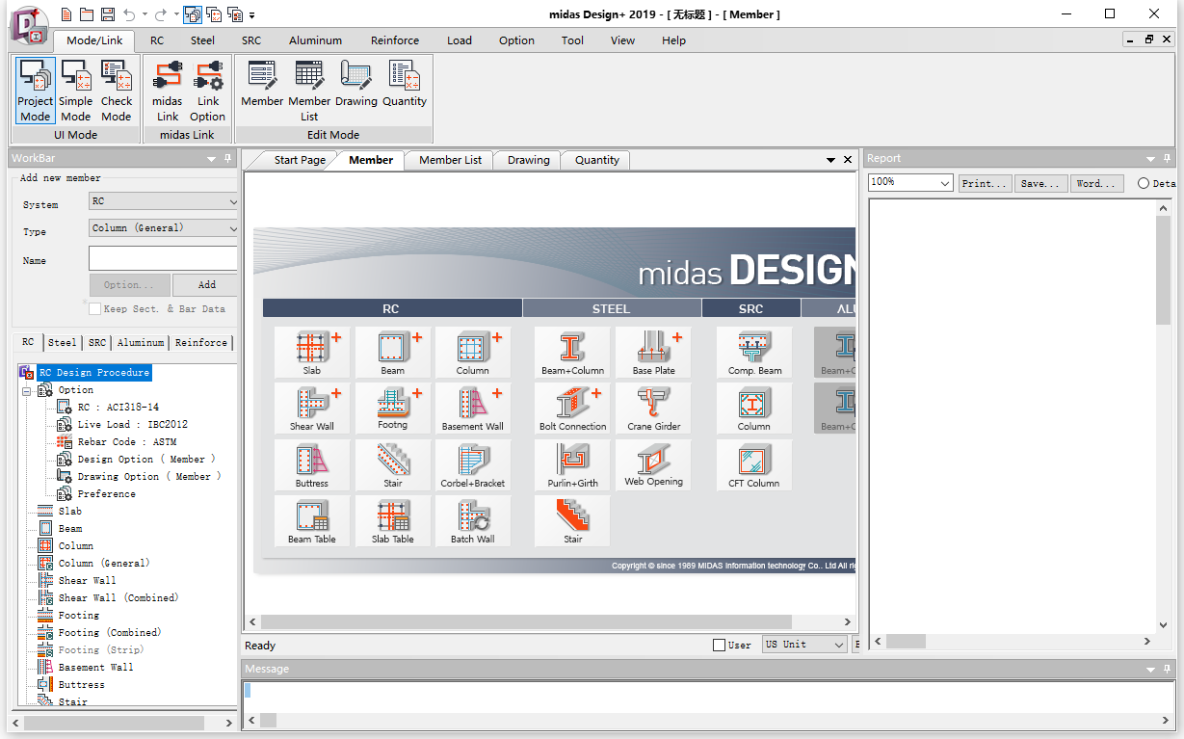Screen dimensions: 1184x739
Task: Click the disabled Option... button in WorkBar
Action: 129,285
